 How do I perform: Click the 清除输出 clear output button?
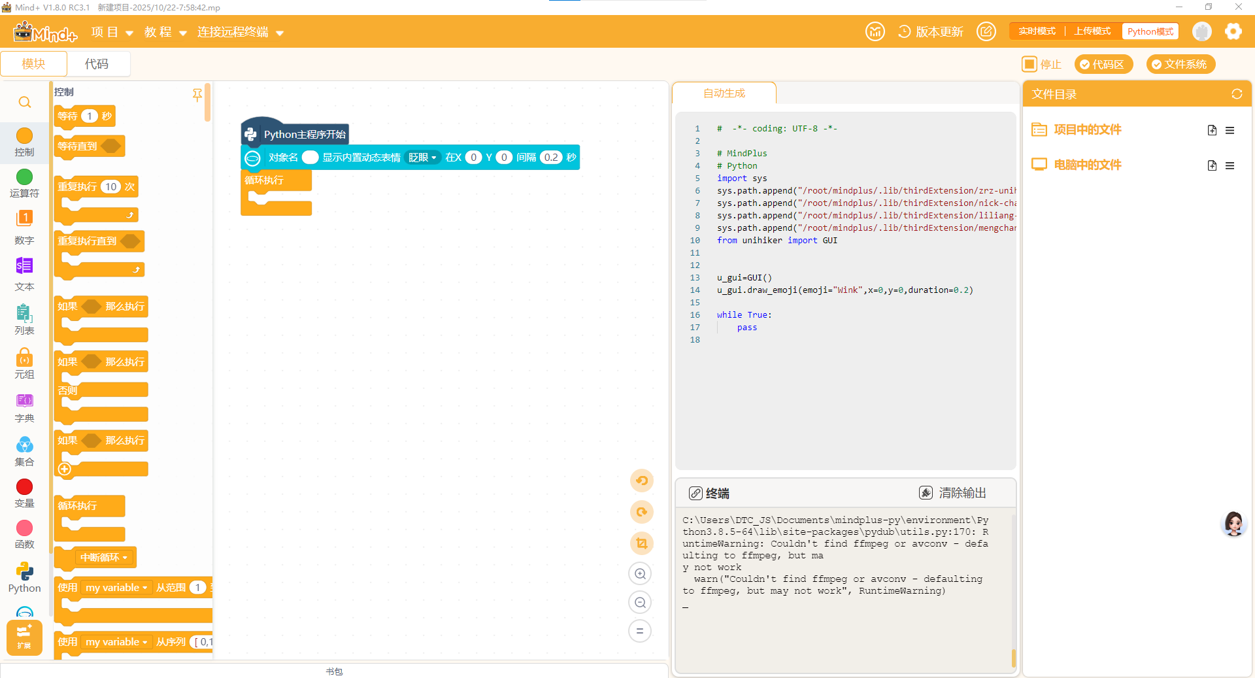coord(953,493)
